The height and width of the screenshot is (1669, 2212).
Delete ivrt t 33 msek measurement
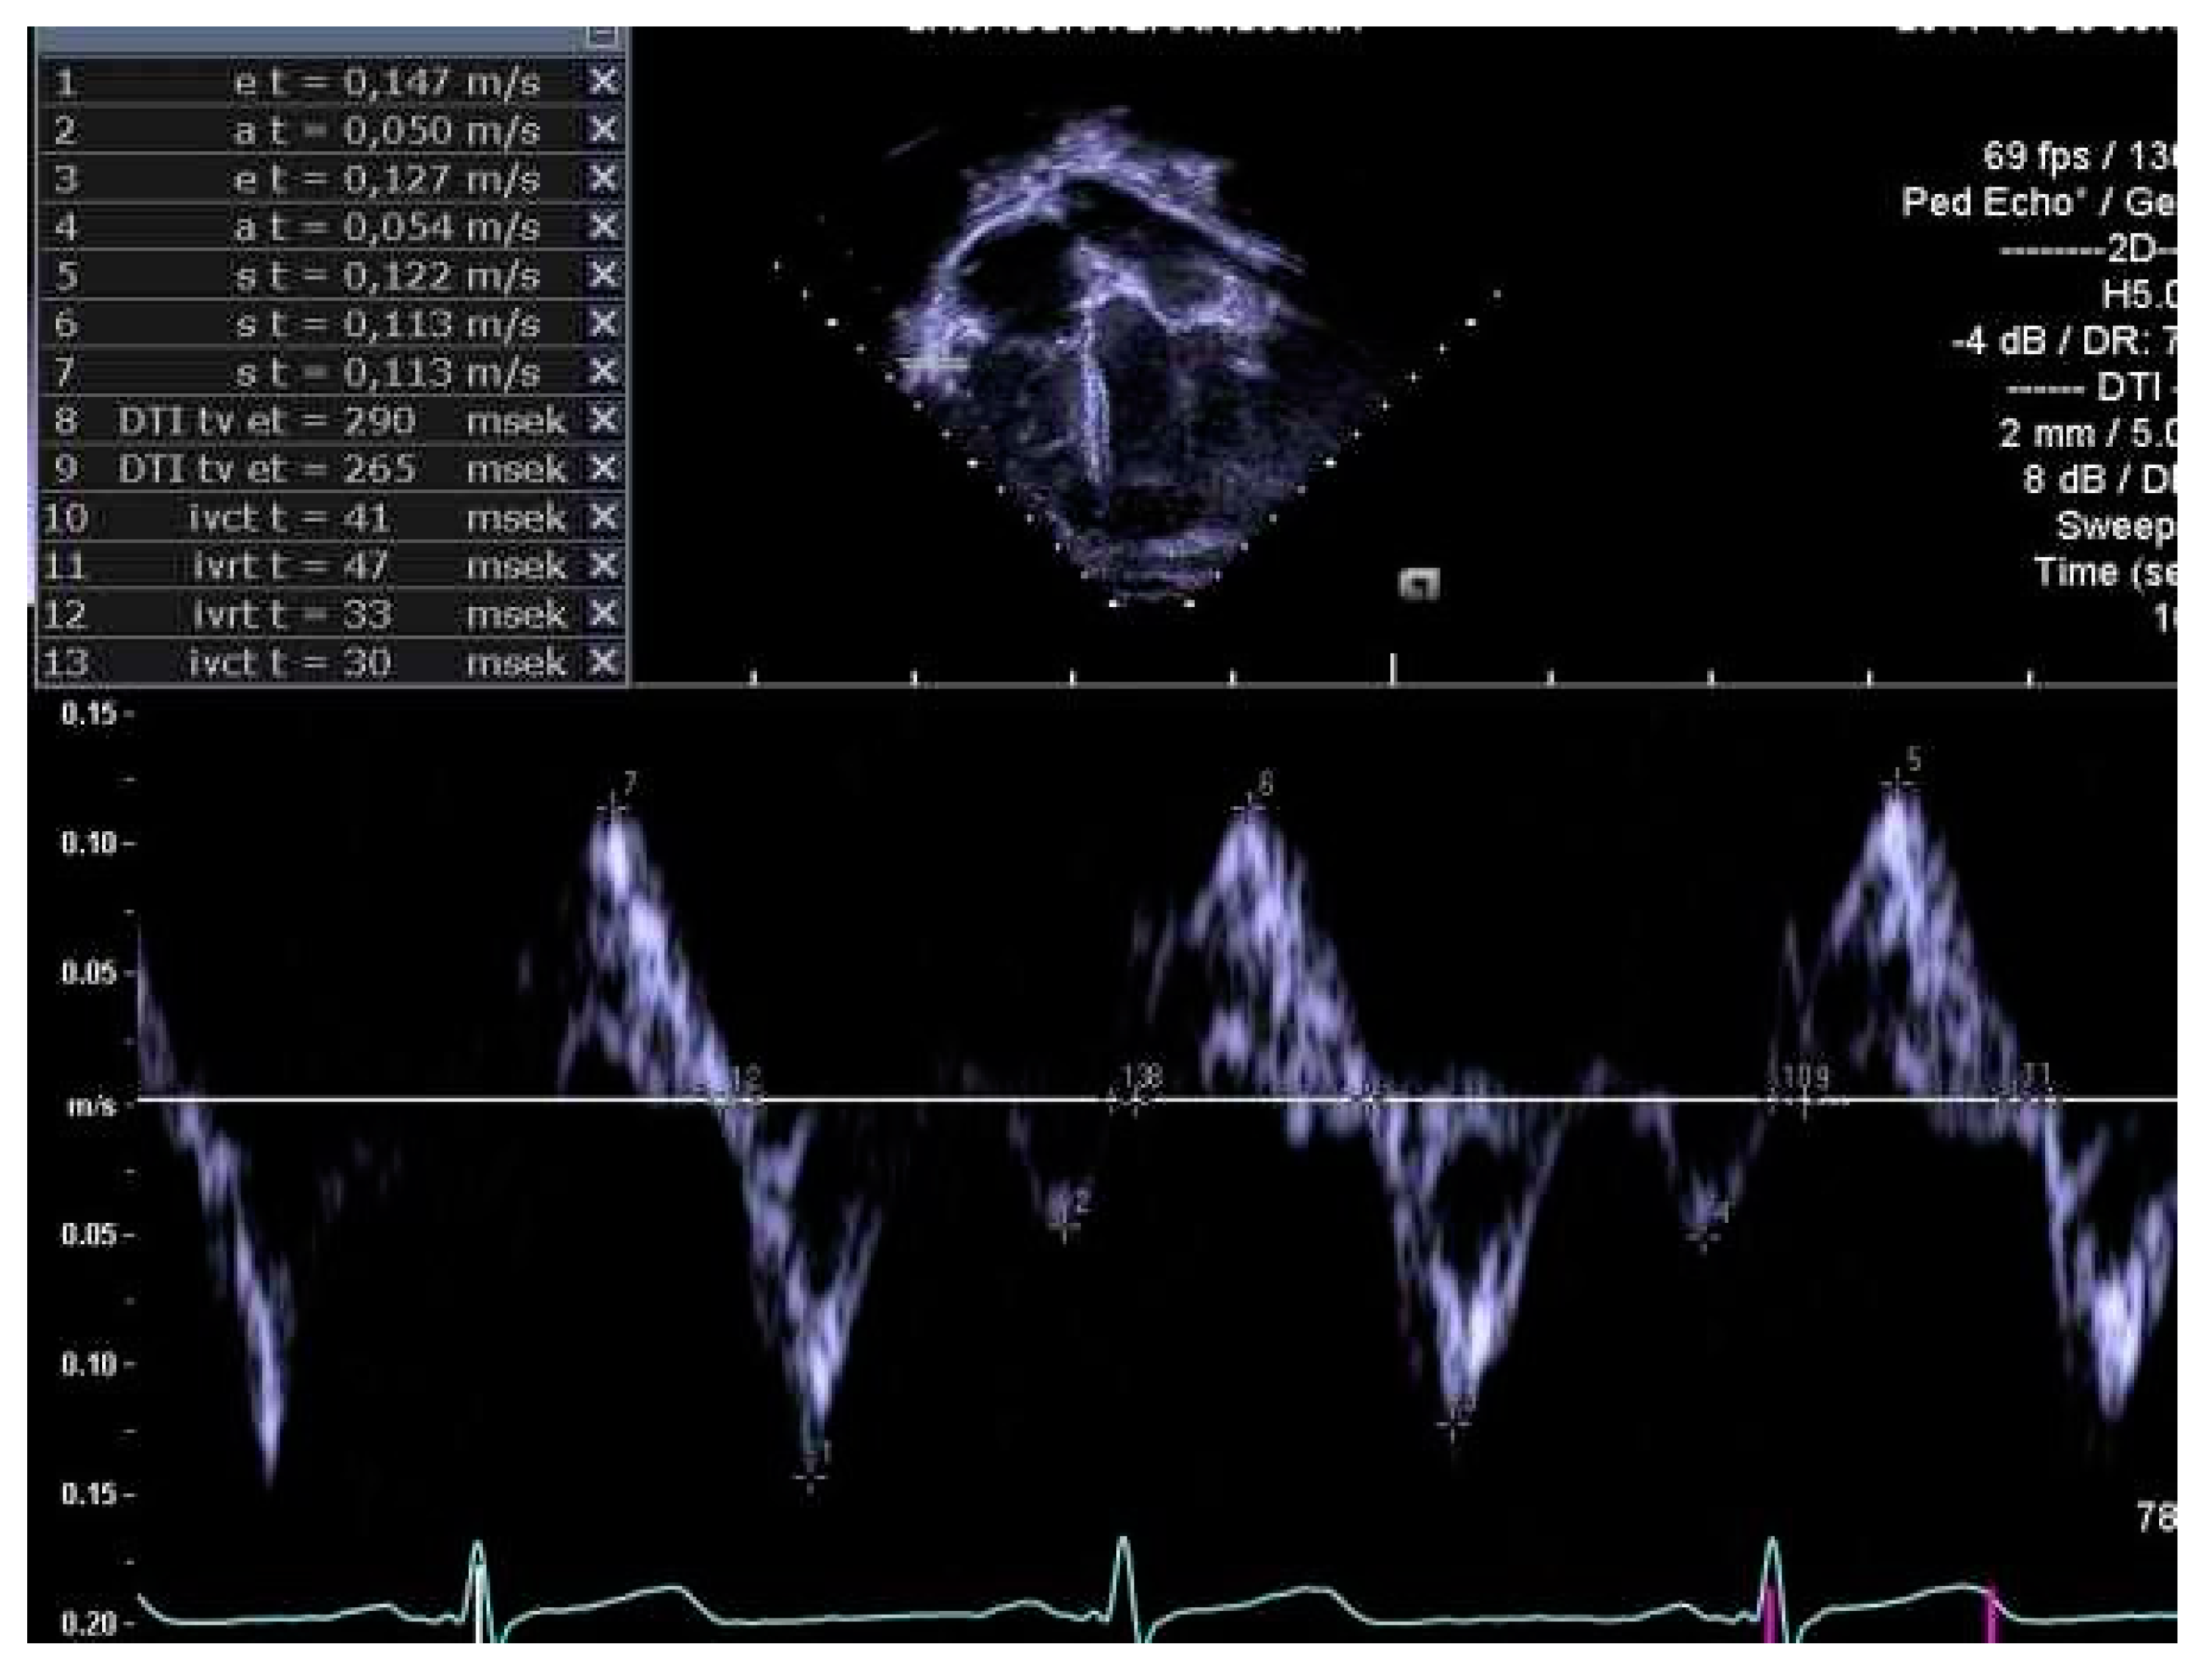tap(603, 613)
